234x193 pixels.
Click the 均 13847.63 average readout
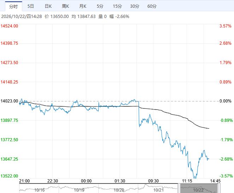pos(83,16)
